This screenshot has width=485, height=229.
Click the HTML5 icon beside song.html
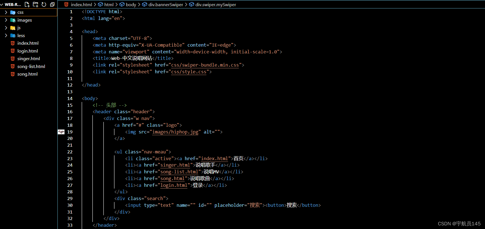13,74
